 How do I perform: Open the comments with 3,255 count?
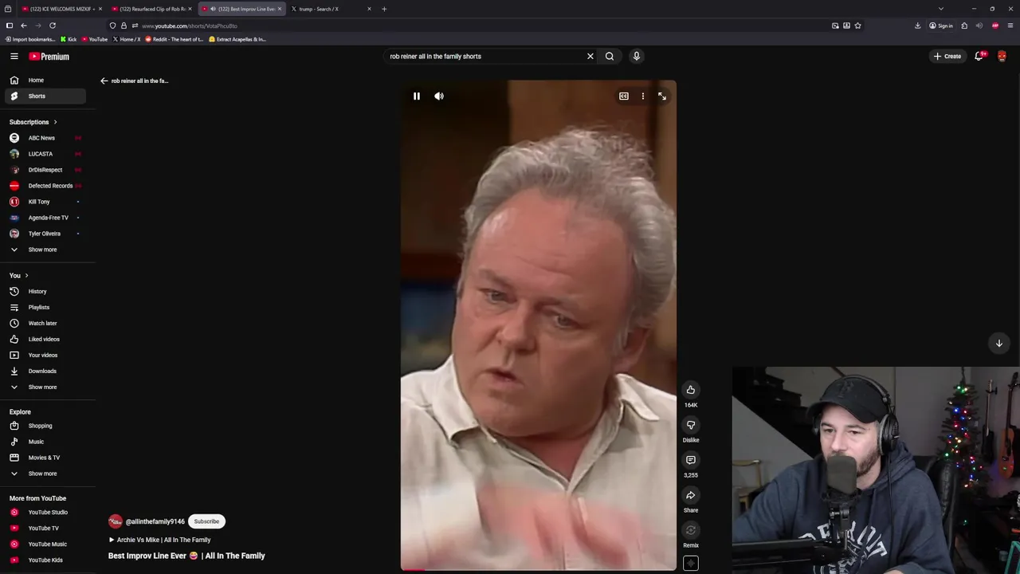click(x=691, y=459)
